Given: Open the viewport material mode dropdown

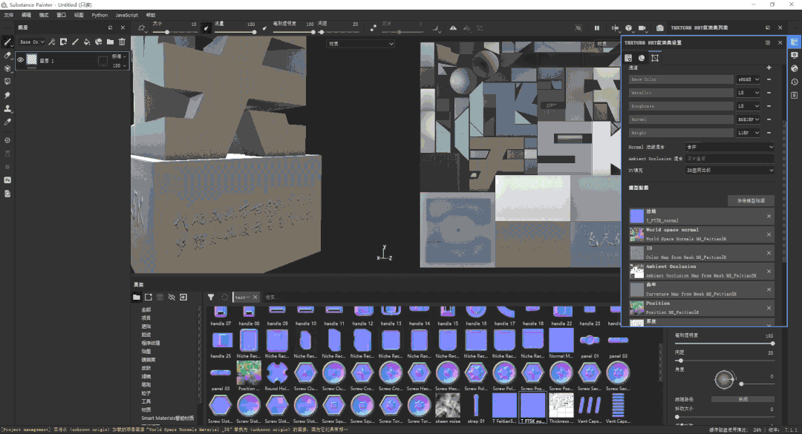Looking at the screenshot, I should coord(361,44).
